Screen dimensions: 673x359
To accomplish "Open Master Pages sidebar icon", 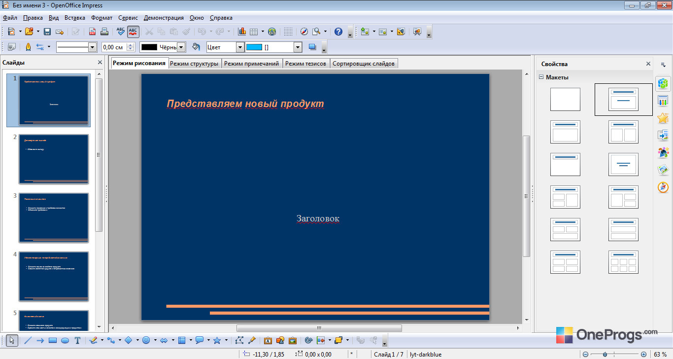I will (x=663, y=101).
